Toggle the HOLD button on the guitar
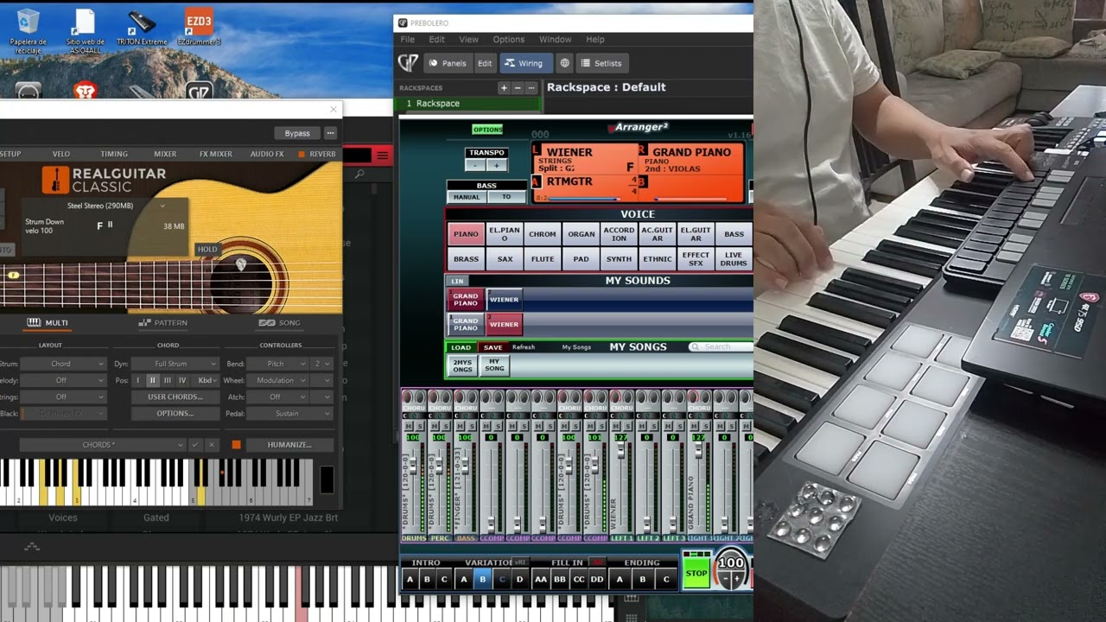Image resolution: width=1106 pixels, height=622 pixels. pyautogui.click(x=207, y=249)
